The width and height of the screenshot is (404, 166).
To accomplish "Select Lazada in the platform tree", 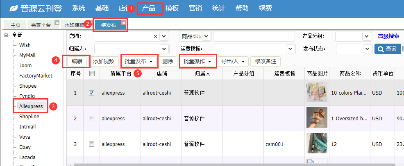I will [27, 157].
